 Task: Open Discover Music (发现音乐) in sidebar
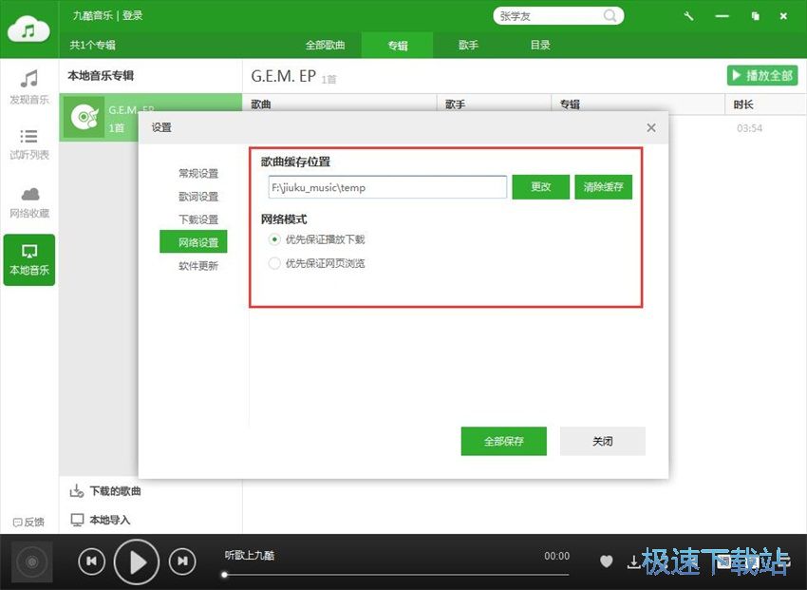point(29,87)
